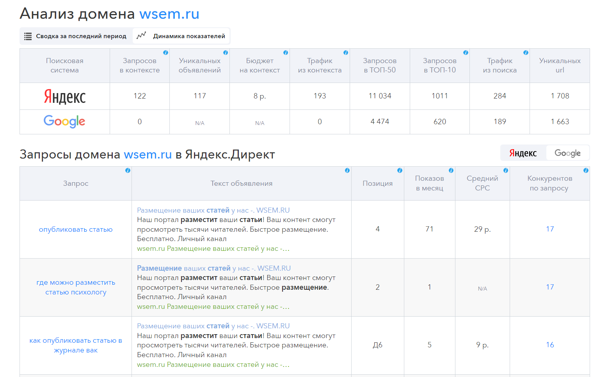
Task: Switch the queries table to the Google tab
Action: (567, 153)
